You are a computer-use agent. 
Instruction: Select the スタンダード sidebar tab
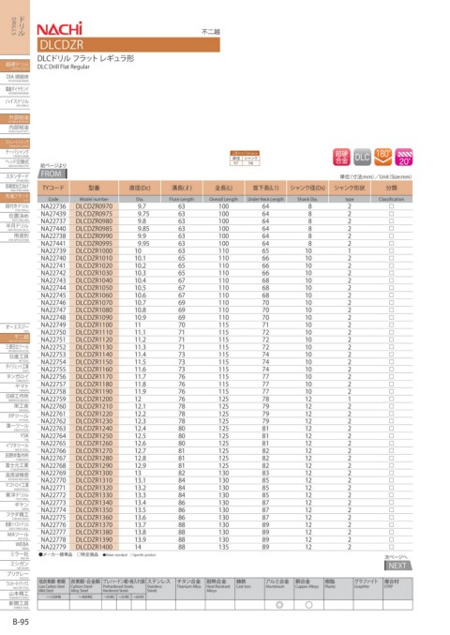coord(15,177)
